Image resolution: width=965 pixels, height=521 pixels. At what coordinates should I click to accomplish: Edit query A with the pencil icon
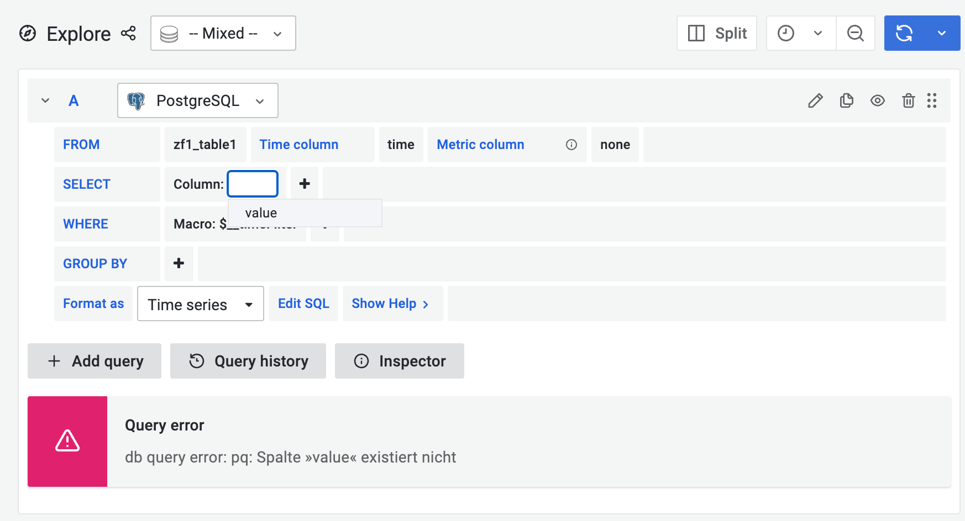point(815,100)
